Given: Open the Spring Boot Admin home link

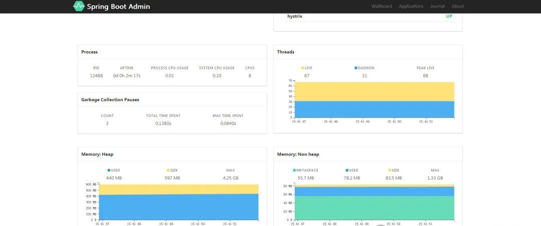Looking at the screenshot, I should click(112, 6).
